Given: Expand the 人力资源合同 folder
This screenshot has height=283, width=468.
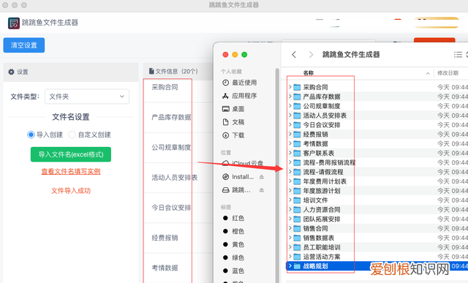Looking at the screenshot, I should pyautogui.click(x=290, y=210).
